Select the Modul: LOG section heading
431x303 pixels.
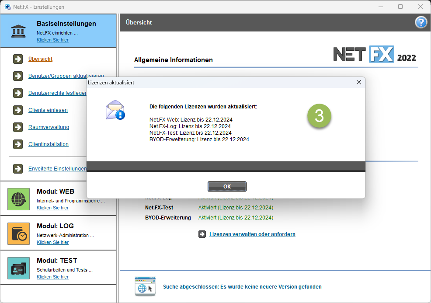click(x=55, y=226)
